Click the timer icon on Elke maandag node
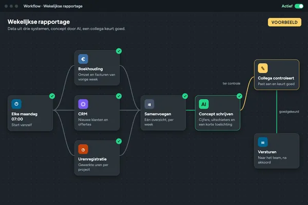This screenshot has height=205, width=308. coord(16,104)
